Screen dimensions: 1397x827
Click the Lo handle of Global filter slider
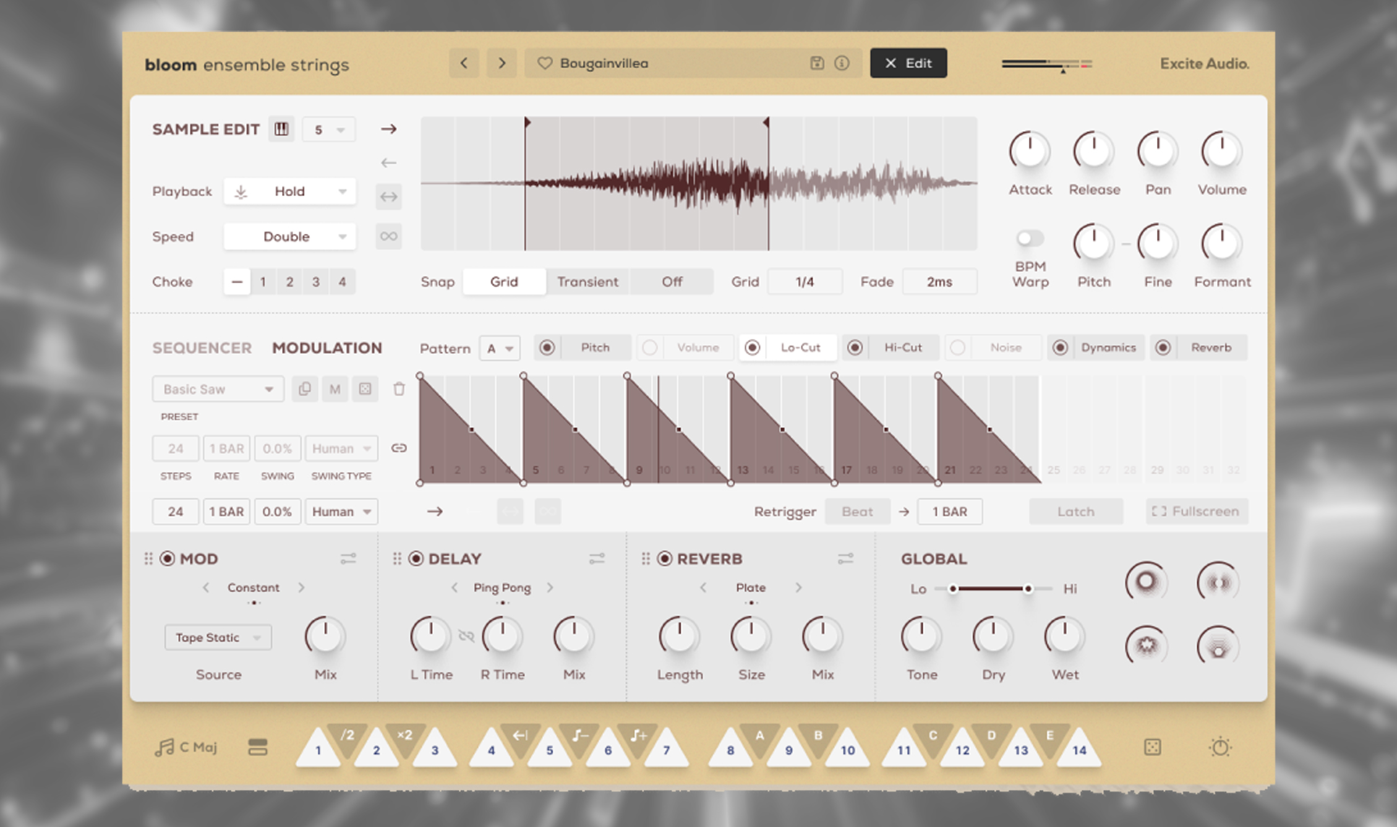coord(953,588)
